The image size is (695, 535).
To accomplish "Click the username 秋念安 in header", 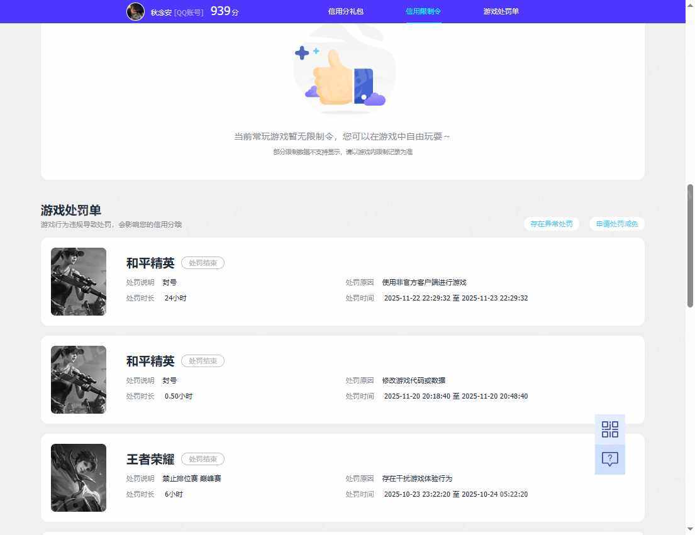I will [161, 13].
